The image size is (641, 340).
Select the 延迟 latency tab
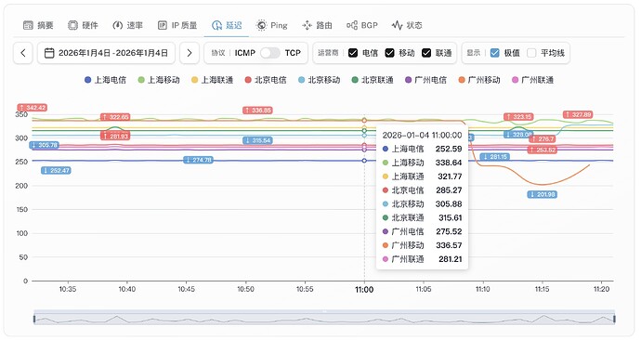pos(227,25)
